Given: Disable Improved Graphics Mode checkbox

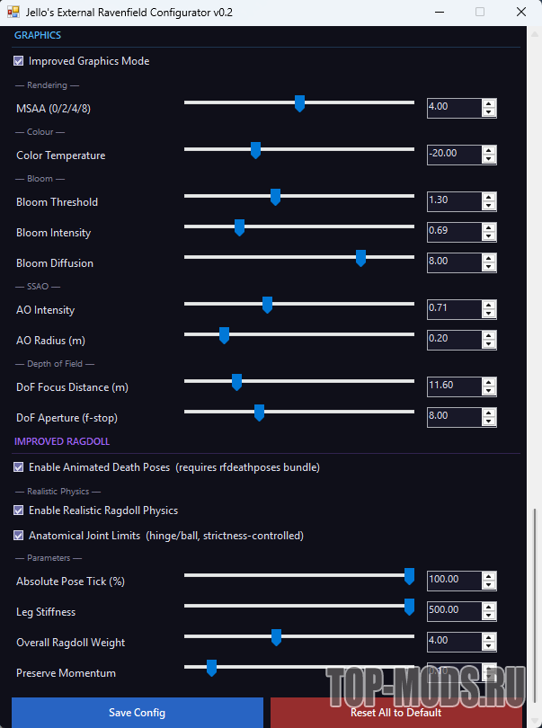Looking at the screenshot, I should (19, 62).
